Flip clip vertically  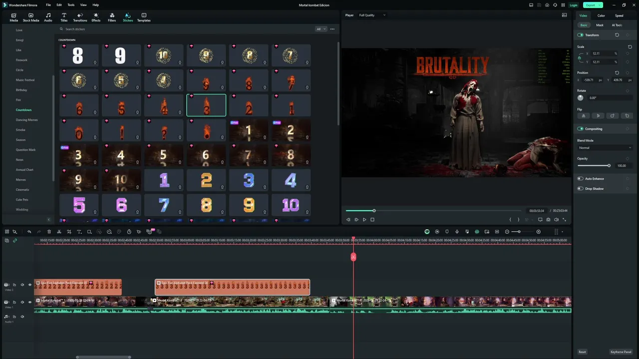tap(598, 116)
